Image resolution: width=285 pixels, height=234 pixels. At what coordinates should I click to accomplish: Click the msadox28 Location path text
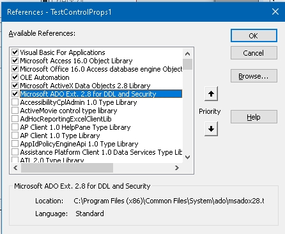[x=169, y=201]
